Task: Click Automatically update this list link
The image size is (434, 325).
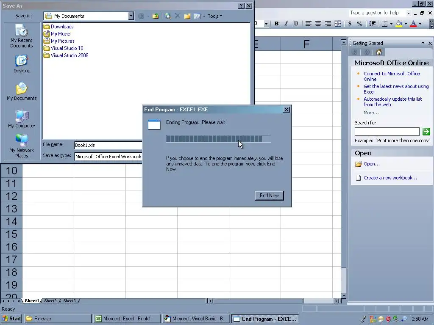Action: pyautogui.click(x=393, y=102)
